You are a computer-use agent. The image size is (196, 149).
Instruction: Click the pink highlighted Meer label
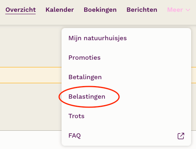click(175, 10)
